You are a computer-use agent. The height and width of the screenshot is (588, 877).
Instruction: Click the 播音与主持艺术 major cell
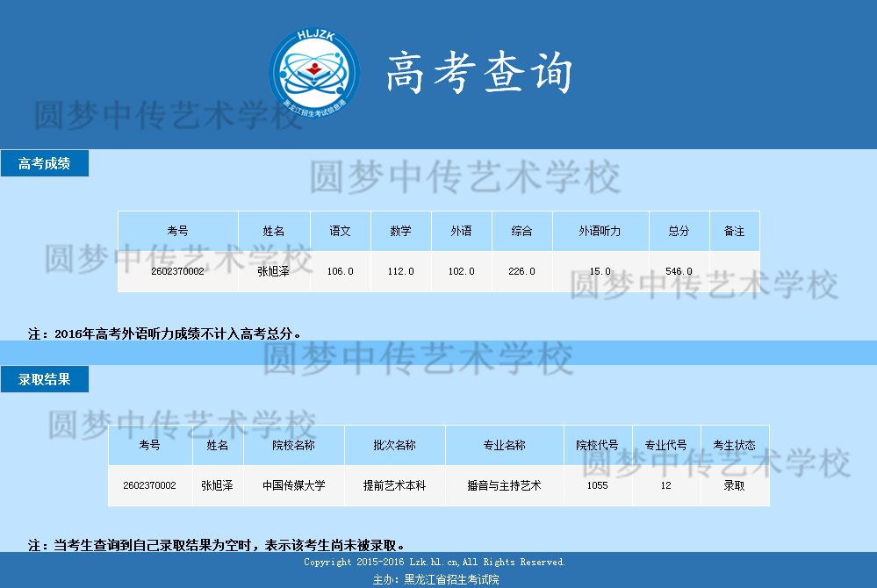pos(504,485)
